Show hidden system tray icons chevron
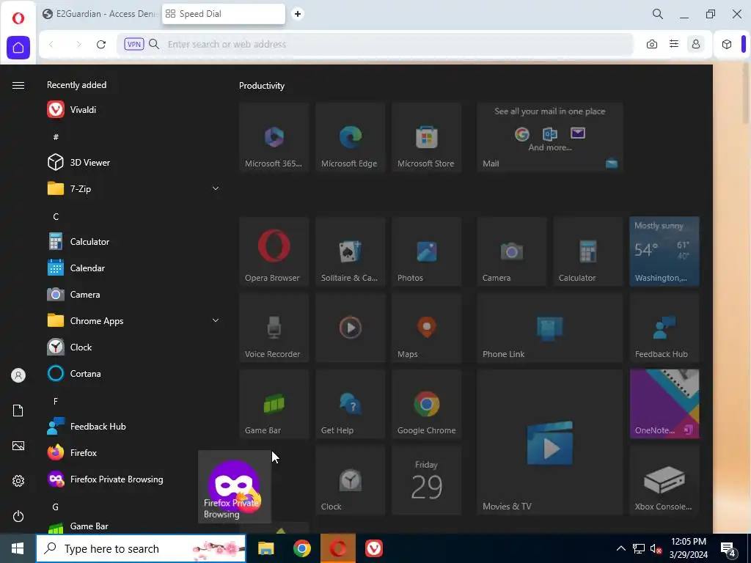 (620, 548)
